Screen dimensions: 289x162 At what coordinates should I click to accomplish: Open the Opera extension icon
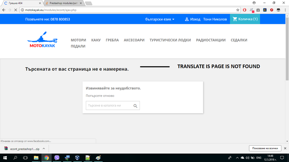coord(244,10)
